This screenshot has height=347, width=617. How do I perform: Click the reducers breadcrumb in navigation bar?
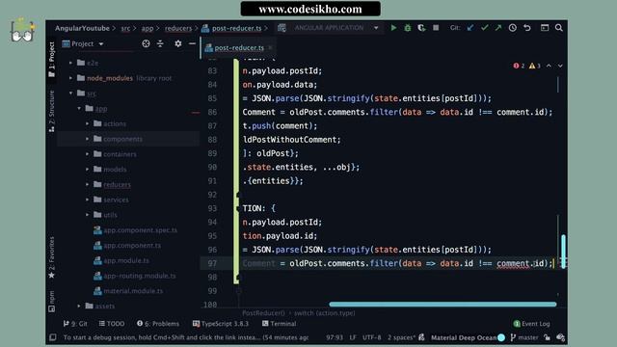(178, 28)
